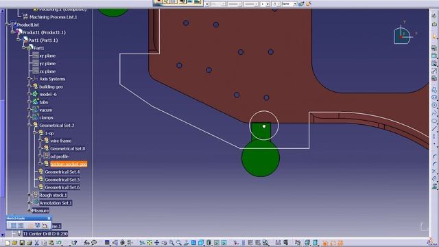439x247 pixels.
Task: Click the first orange icon in bottom toolbar
Action: [x=324, y=243]
